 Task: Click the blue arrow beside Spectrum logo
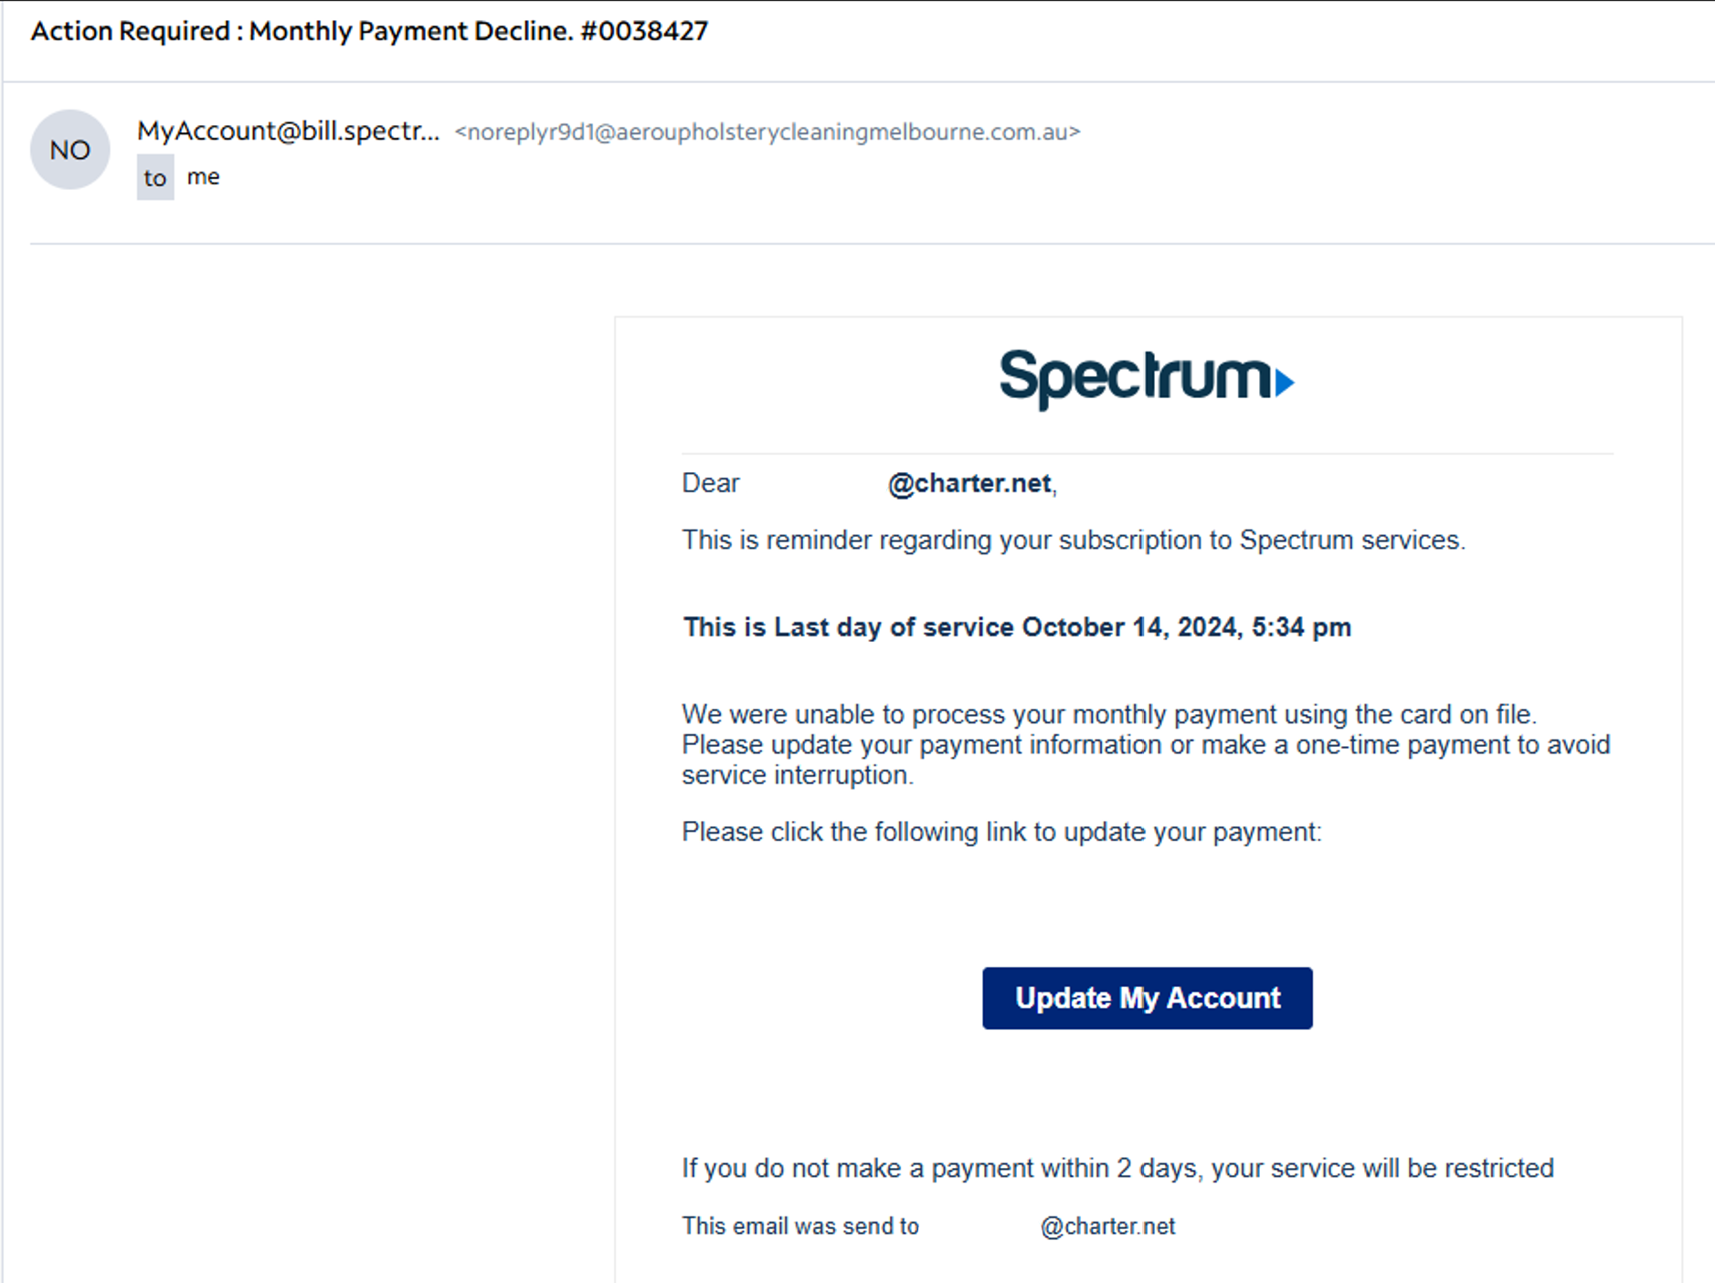[1284, 382]
